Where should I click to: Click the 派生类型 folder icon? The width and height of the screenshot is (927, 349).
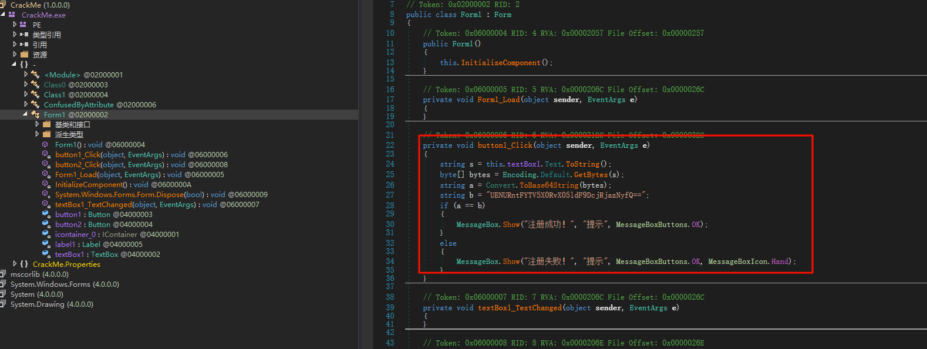46,134
